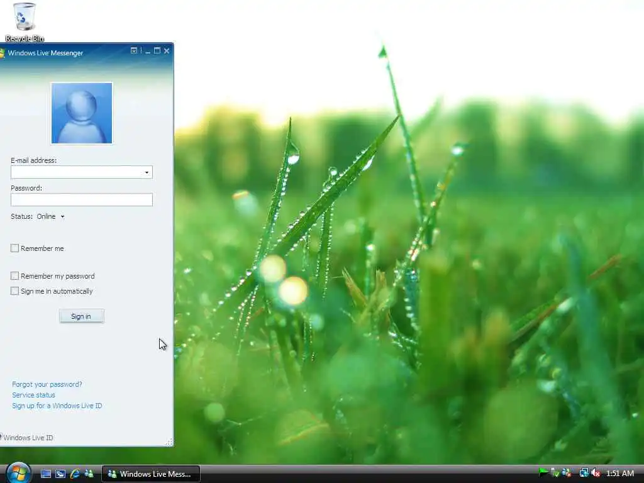Click the Messenger window resize grip
Viewport: 644px width, 483px height.
pos(169,442)
